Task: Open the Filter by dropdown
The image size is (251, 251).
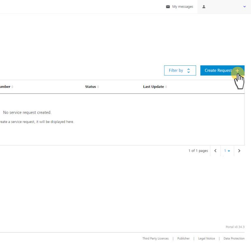Action: click(x=180, y=70)
